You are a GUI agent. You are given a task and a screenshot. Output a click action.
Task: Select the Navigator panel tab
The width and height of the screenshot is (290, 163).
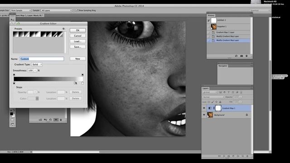223,66
